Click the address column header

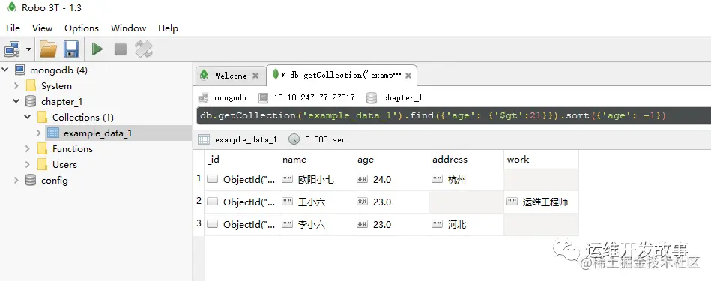tap(466, 160)
